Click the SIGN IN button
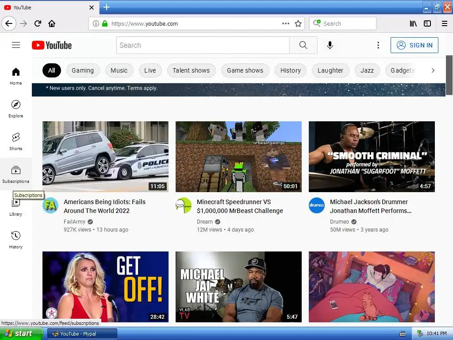The width and height of the screenshot is (453, 340). pyautogui.click(x=414, y=45)
